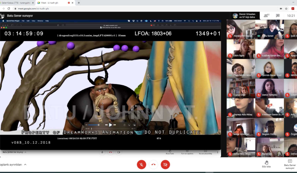This screenshot has width=297, height=173.
Task: Select Theo Mesin Henri participant video tile
Action: pyautogui.click(x=241, y=69)
